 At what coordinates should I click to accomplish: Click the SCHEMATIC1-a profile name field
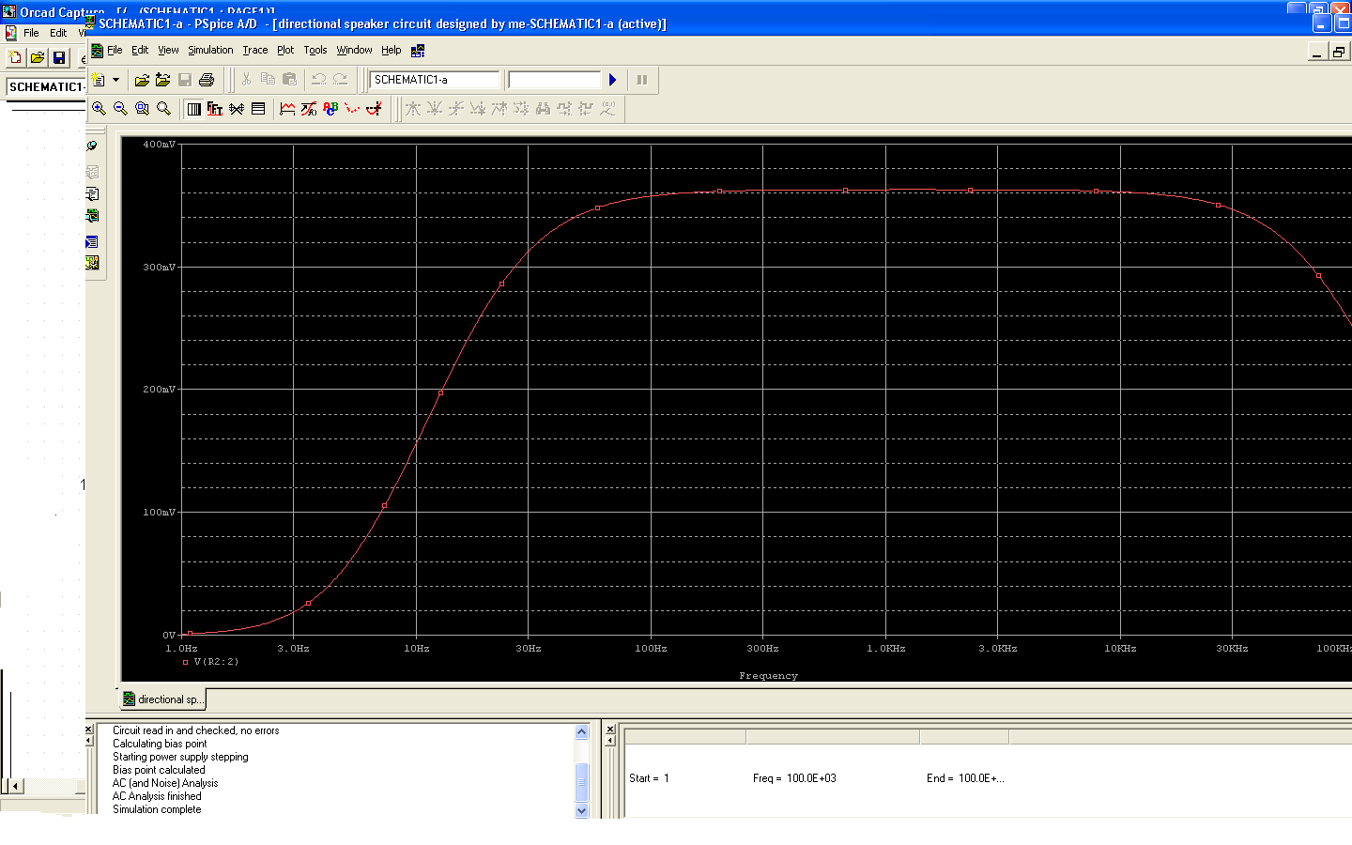click(x=435, y=80)
